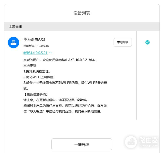Click the 设备列表 title
The image size is (163, 153).
pos(82,13)
